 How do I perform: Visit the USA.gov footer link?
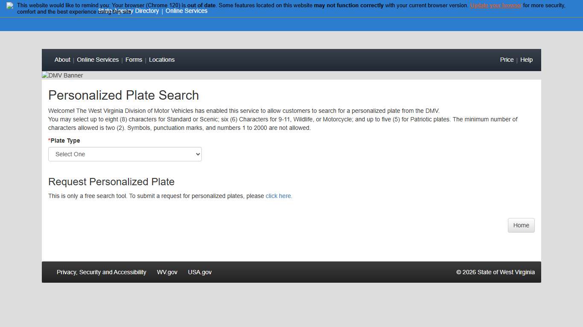point(200,272)
